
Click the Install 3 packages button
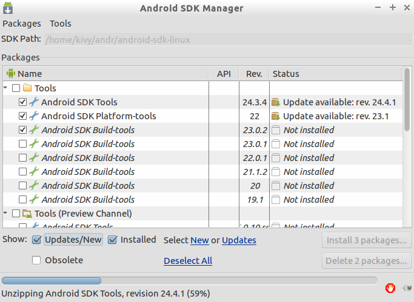(x=367, y=240)
